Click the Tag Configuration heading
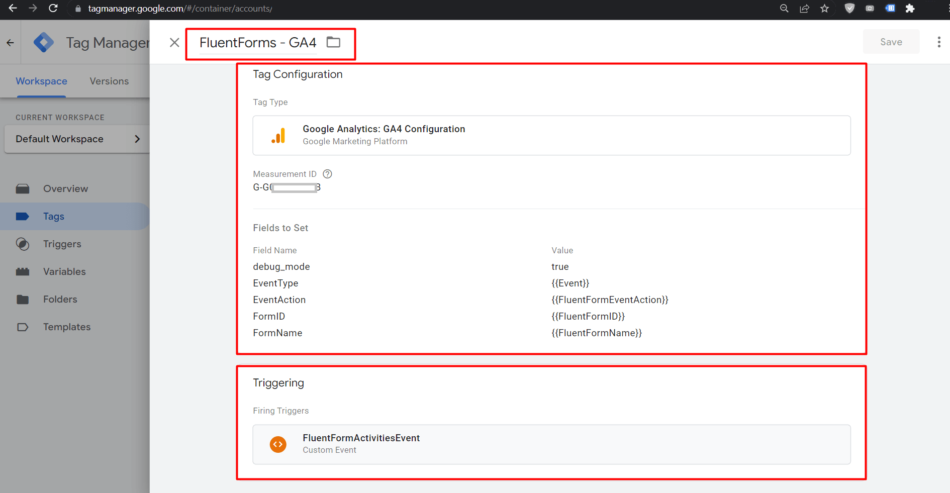 pos(298,74)
